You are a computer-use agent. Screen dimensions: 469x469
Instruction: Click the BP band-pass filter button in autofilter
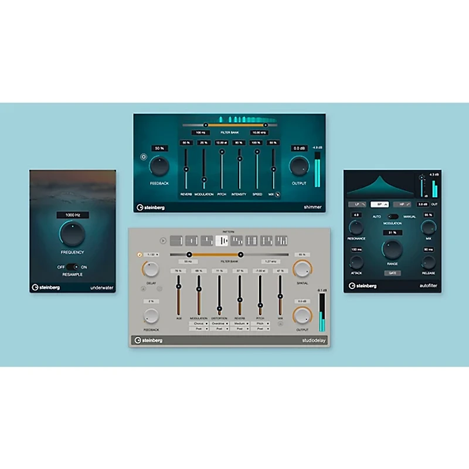(x=380, y=205)
